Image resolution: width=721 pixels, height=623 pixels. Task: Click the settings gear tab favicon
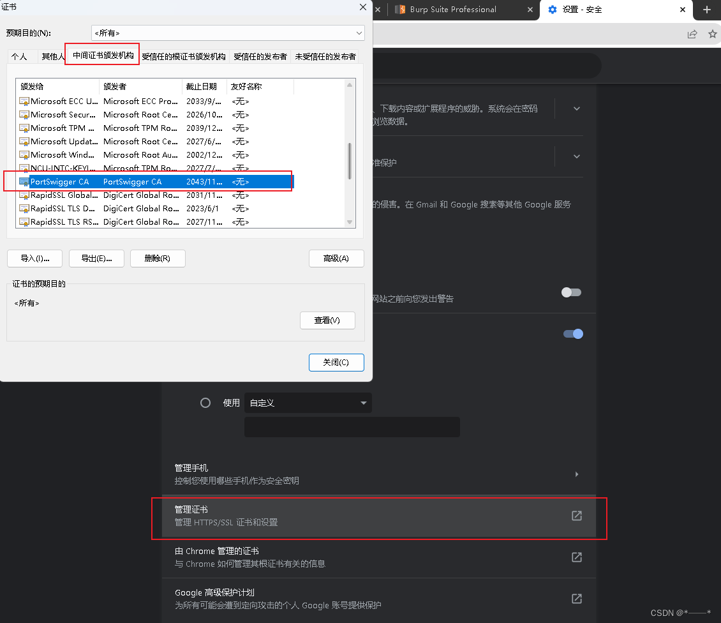pyautogui.click(x=553, y=9)
